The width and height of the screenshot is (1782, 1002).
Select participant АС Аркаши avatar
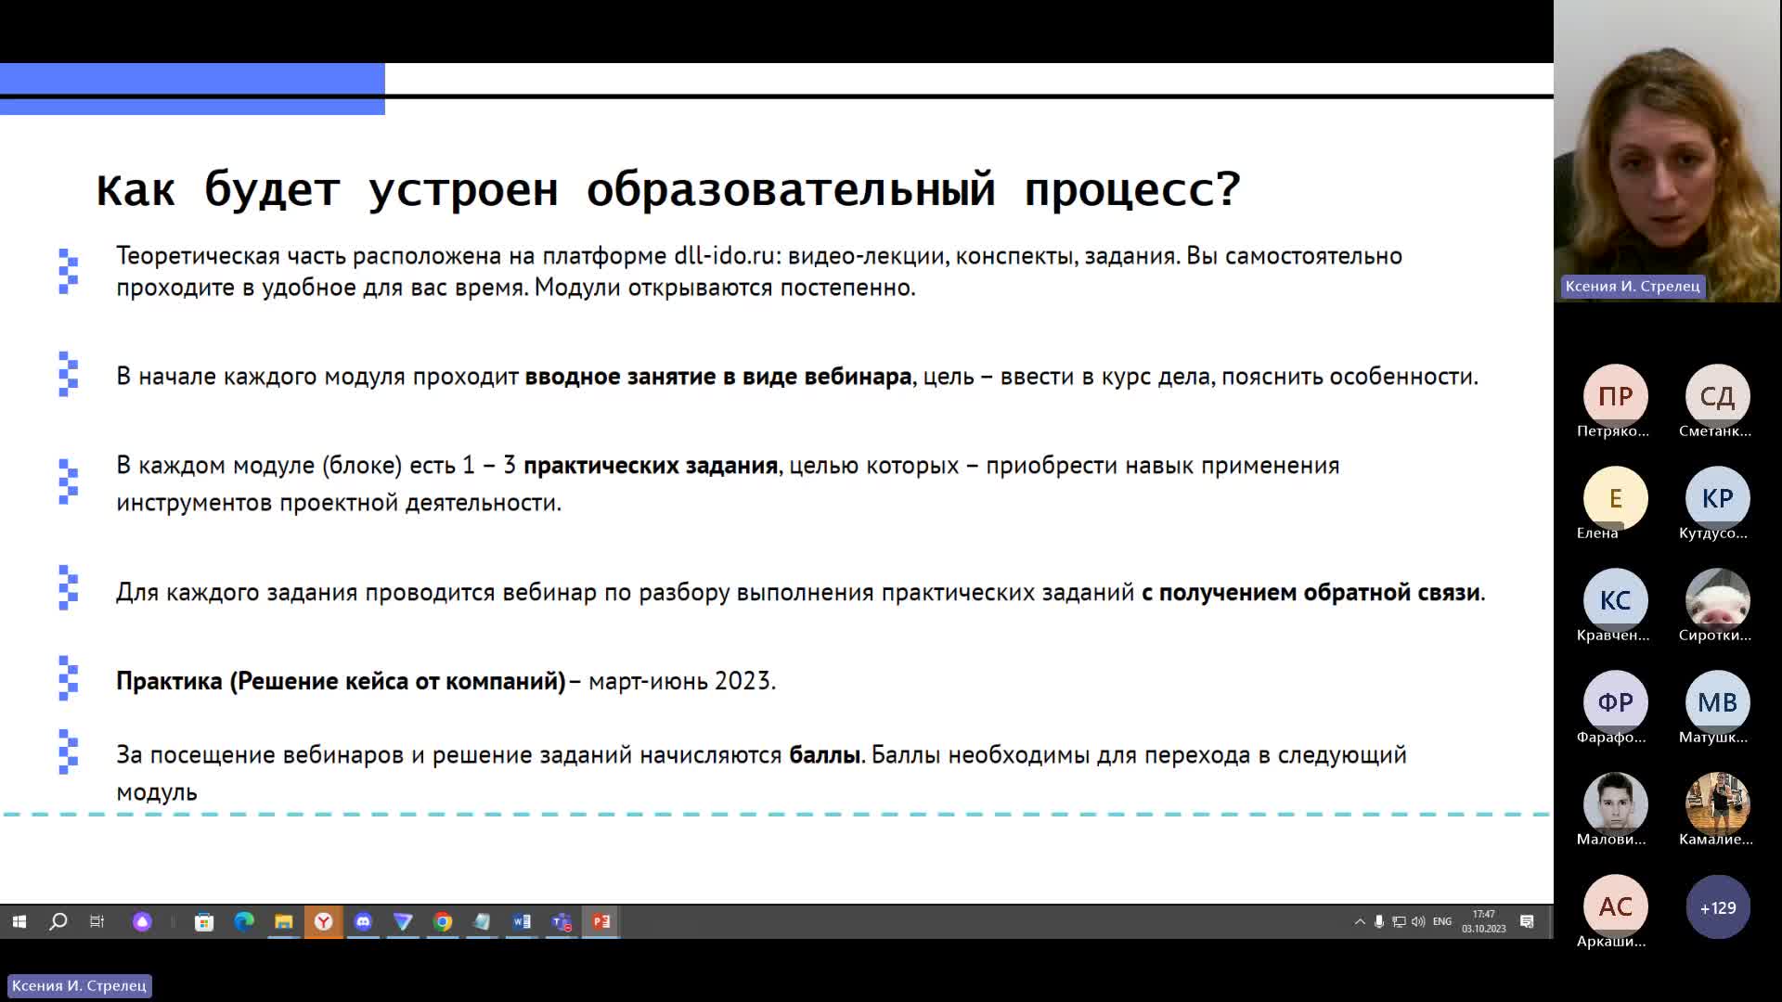[x=1615, y=906]
